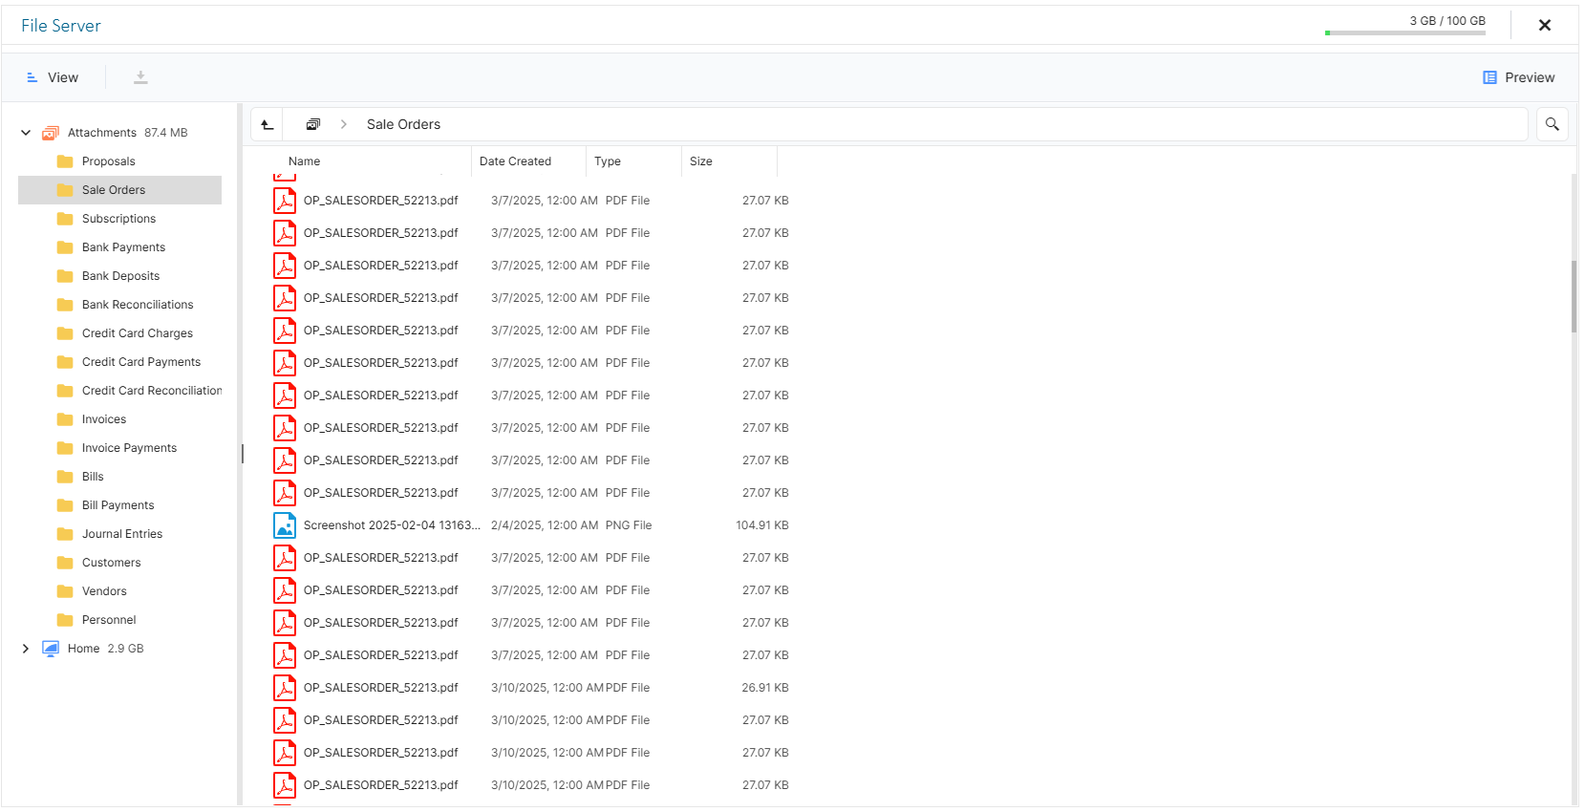
Task: Open the View menu in toolbar
Action: click(x=53, y=77)
